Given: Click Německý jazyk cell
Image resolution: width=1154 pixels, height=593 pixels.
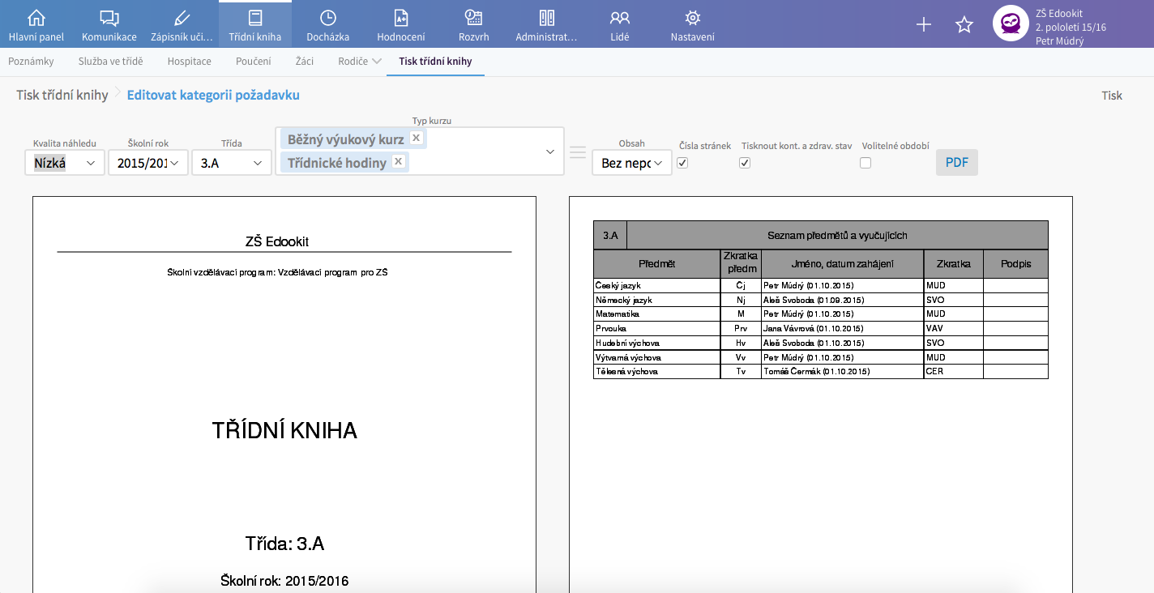Looking at the screenshot, I should [657, 300].
